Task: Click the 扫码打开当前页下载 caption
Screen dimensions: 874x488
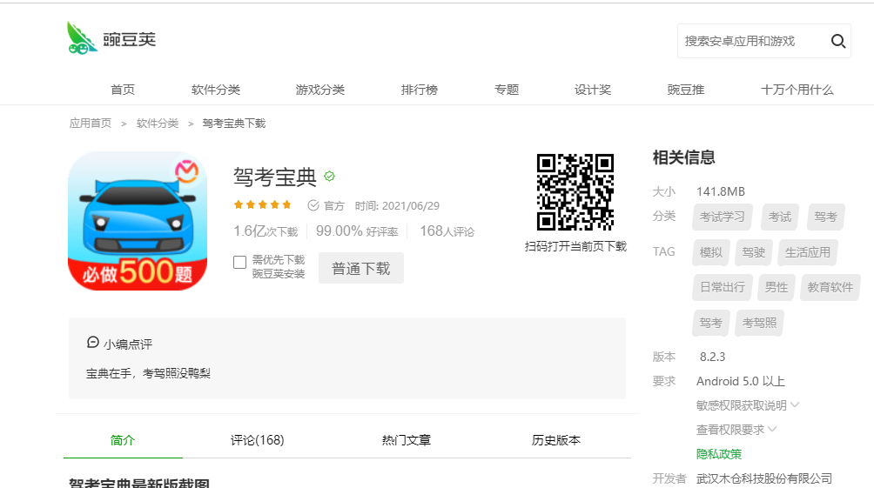Action: coord(575,246)
